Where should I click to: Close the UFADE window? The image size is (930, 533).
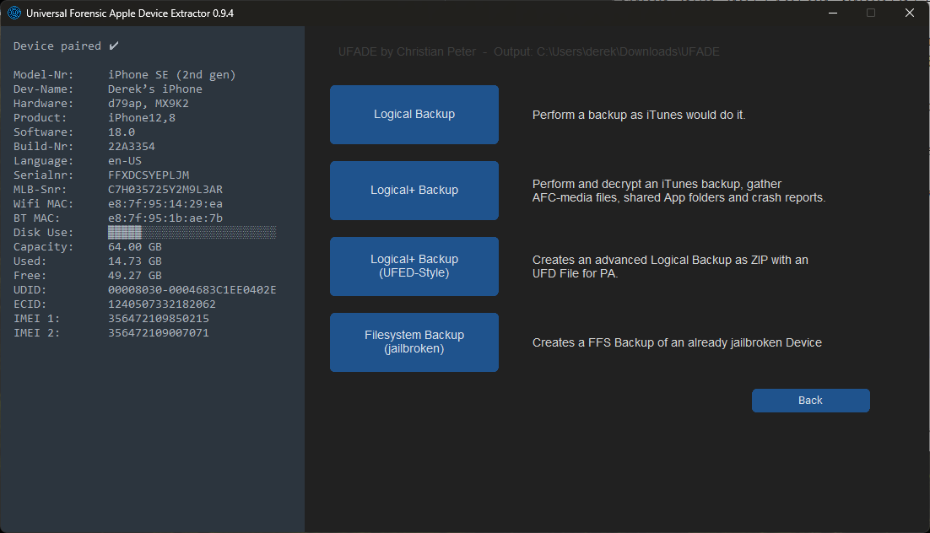[x=910, y=13]
